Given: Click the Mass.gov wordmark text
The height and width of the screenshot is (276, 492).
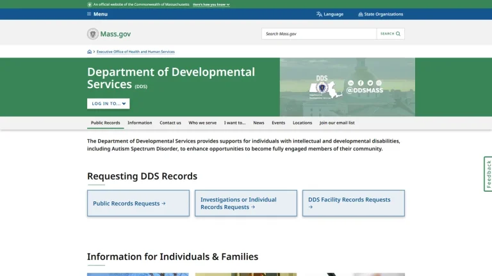Looking at the screenshot, I should click(x=115, y=34).
